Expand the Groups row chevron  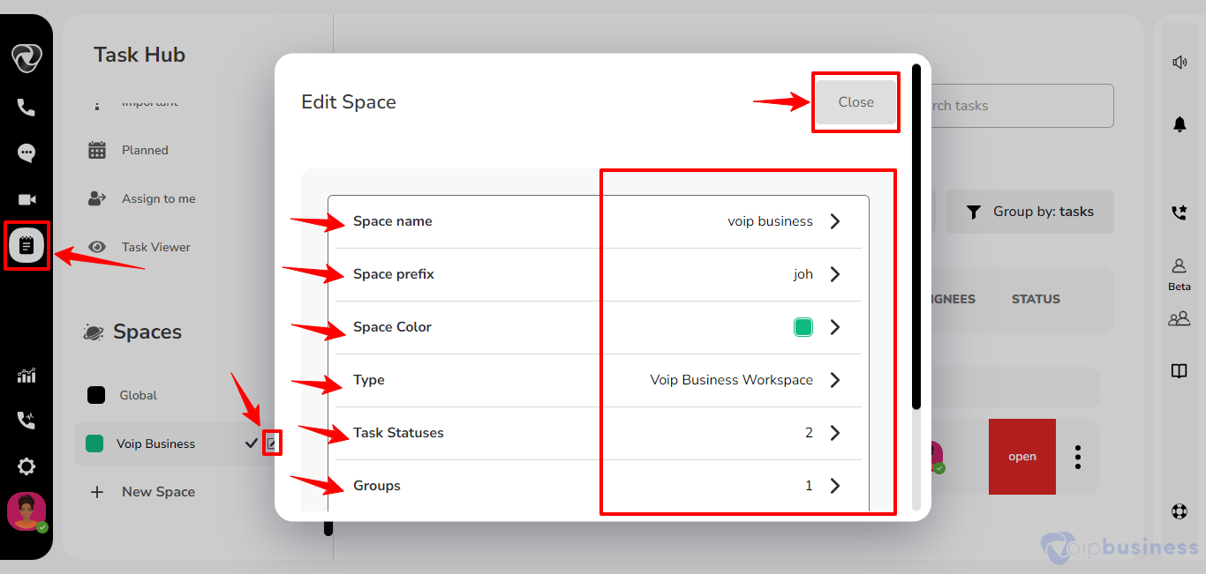point(835,486)
